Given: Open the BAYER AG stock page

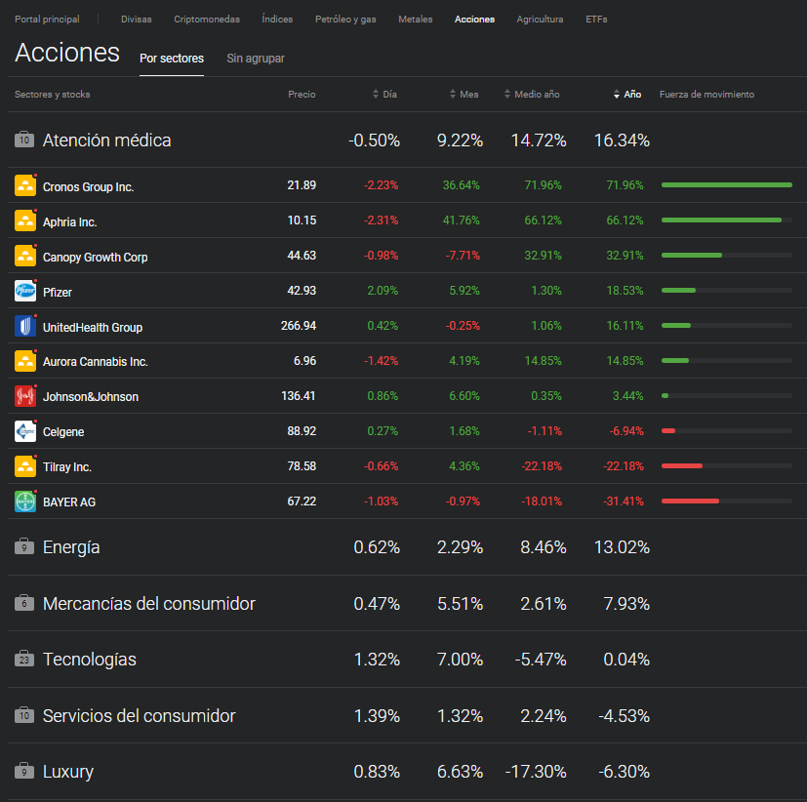Looking at the screenshot, I should 69,502.
